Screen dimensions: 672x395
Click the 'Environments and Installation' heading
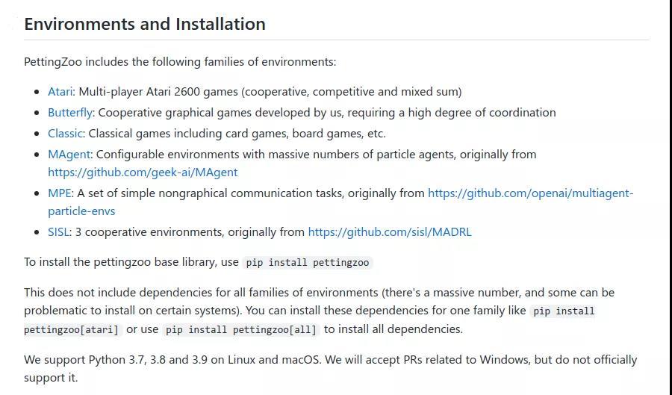pyautogui.click(x=145, y=24)
